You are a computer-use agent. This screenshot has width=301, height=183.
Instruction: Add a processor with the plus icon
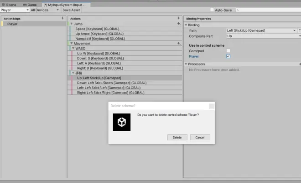[x=299, y=64]
